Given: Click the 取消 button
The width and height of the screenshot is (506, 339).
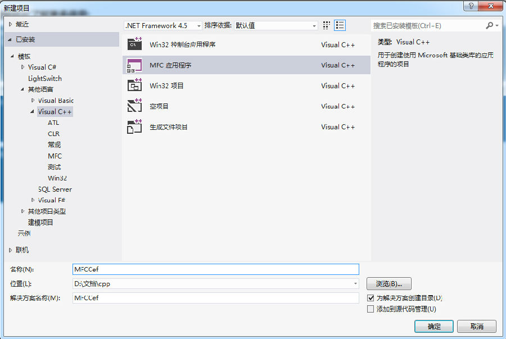Looking at the screenshot, I should tap(477, 327).
